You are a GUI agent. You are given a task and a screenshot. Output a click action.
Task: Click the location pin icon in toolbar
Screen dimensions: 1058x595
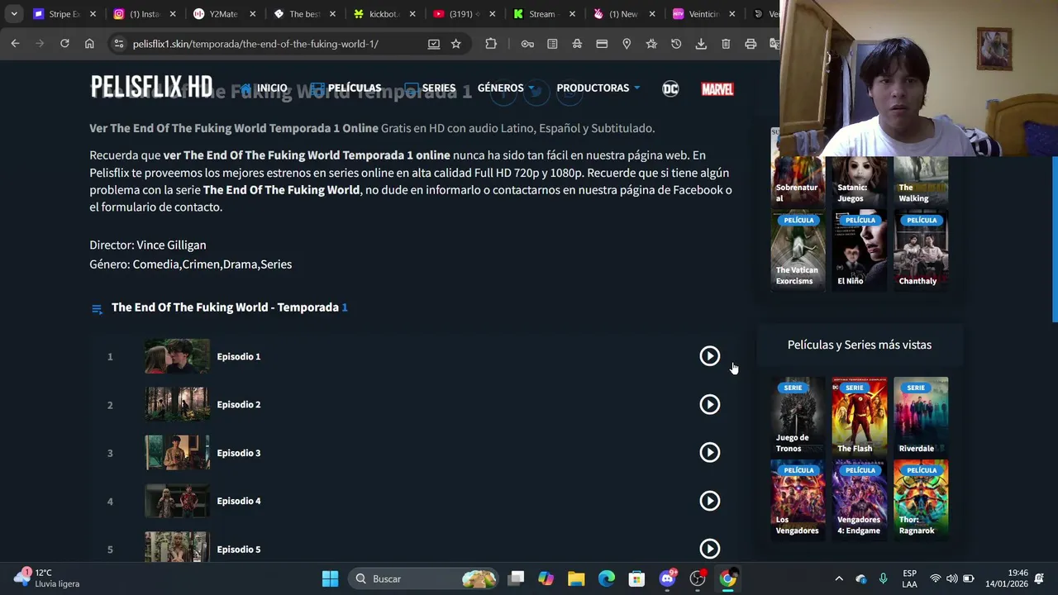[627, 44]
